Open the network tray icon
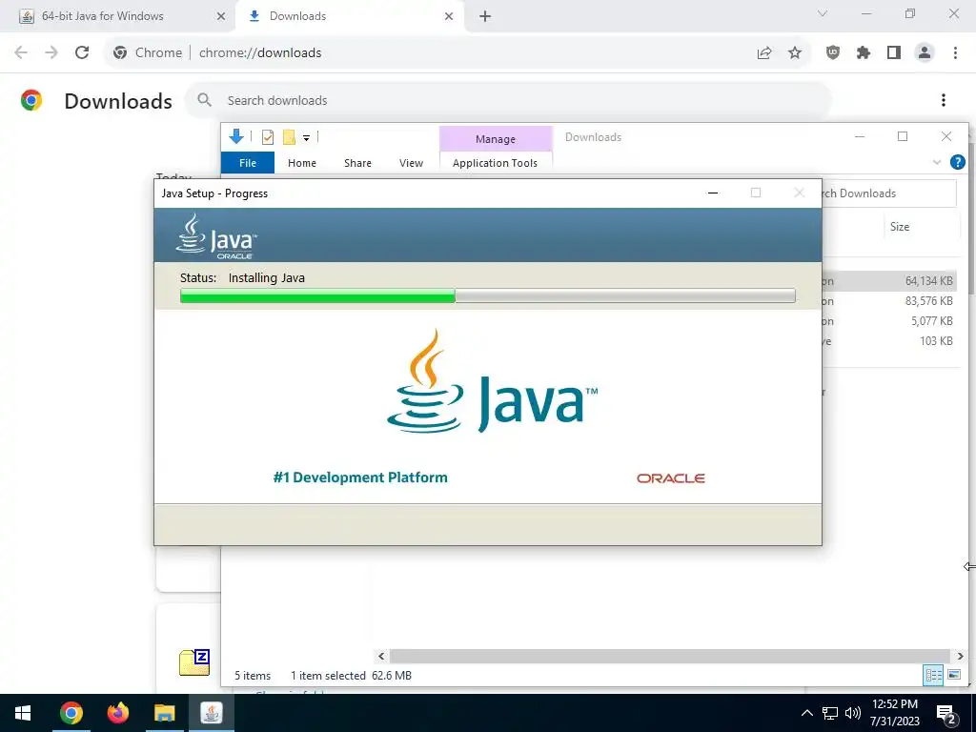 [830, 713]
